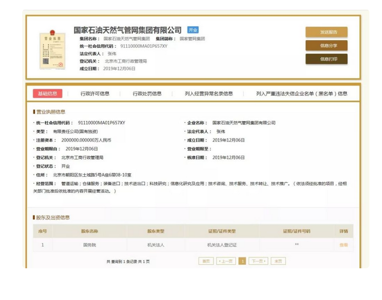Screen dimensions: 382x300
Task: Click the 机关法人登记证 certificate type cell
Action: point(222,245)
